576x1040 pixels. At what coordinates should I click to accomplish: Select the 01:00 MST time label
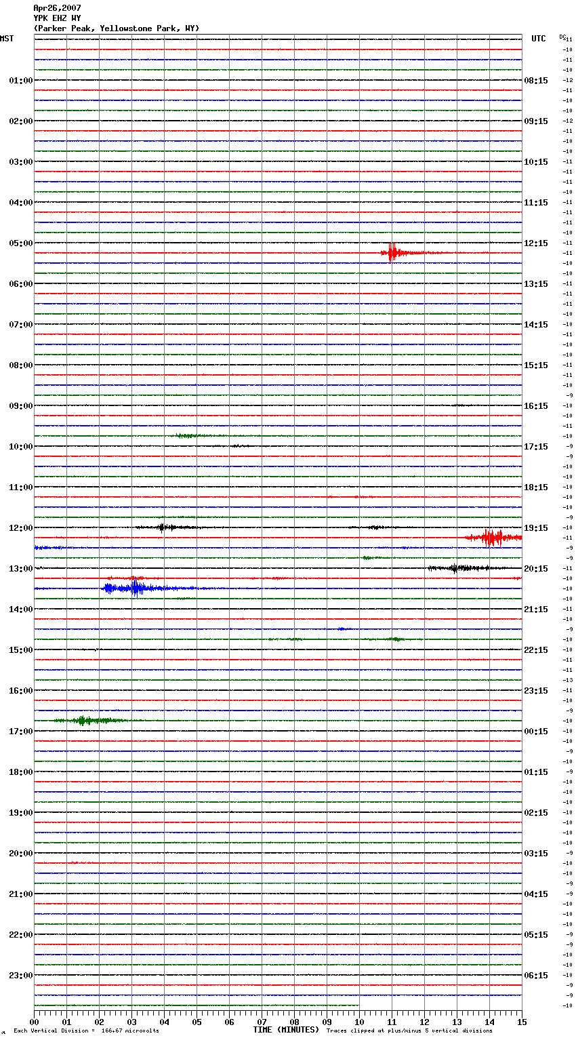tap(20, 81)
